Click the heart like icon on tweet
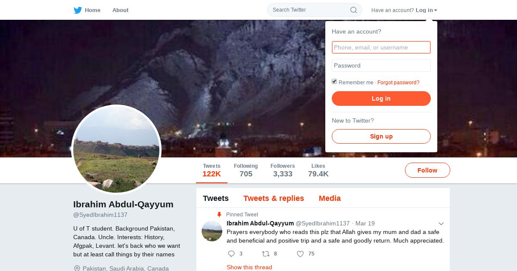 300,254
